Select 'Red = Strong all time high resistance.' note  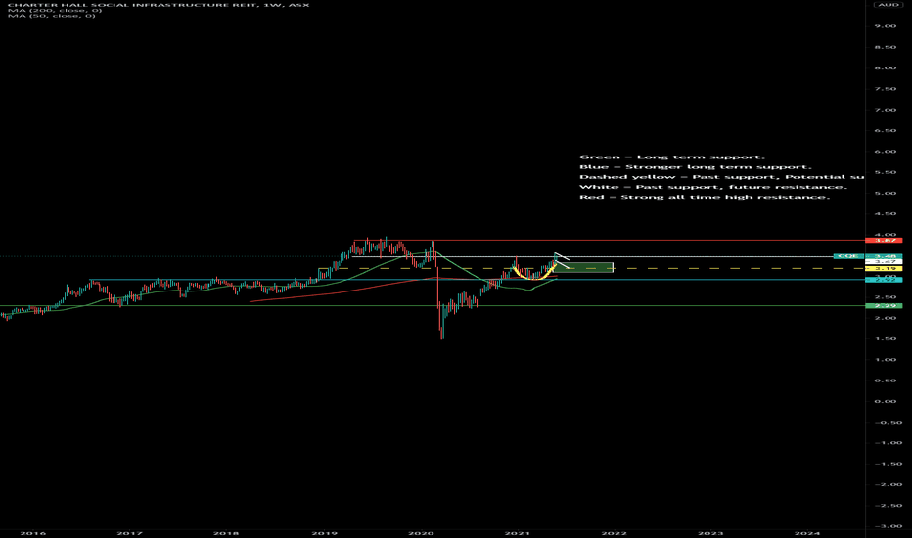(x=705, y=197)
